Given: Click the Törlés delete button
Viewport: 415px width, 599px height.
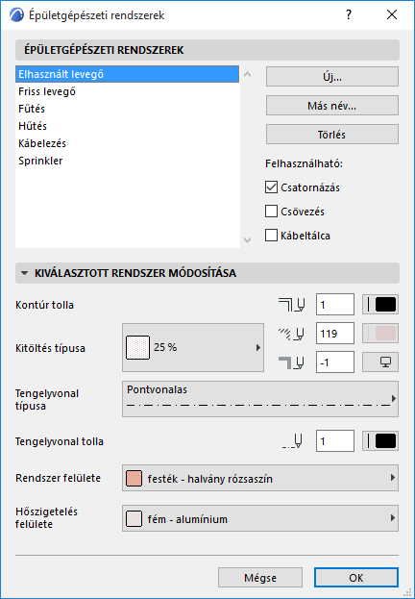Looking at the screenshot, I should click(x=332, y=134).
